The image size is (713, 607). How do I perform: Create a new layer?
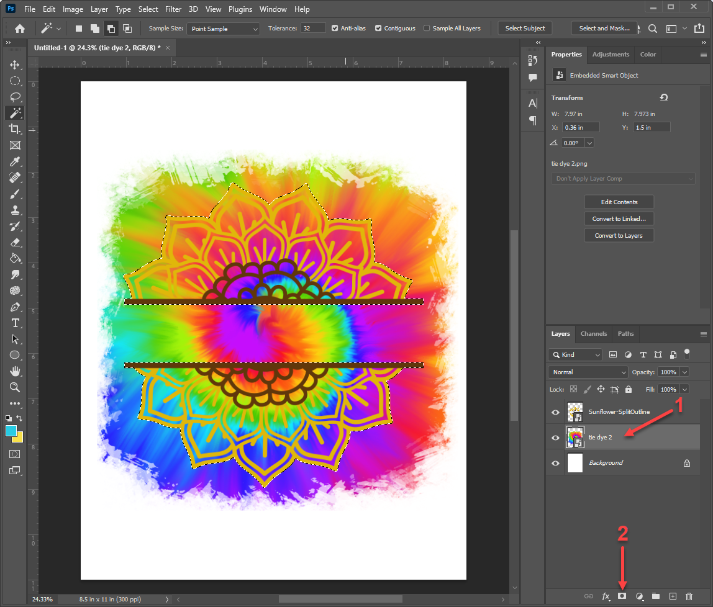pyautogui.click(x=672, y=596)
